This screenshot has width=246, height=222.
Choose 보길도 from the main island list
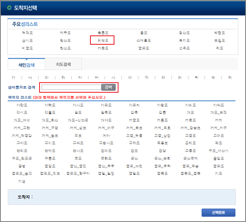coord(220,40)
